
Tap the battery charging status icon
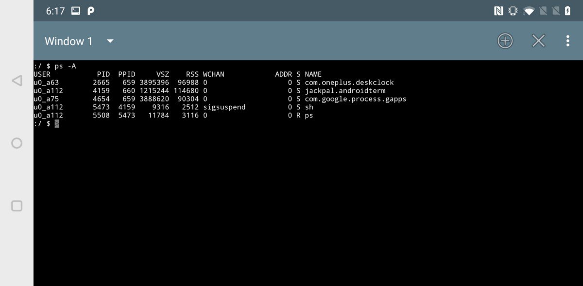tap(567, 11)
